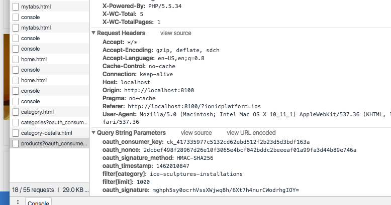Click file icon beside categories?oauth_consum request
Image resolution: width=391 pixels, height=205 pixels.
click(x=16, y=122)
